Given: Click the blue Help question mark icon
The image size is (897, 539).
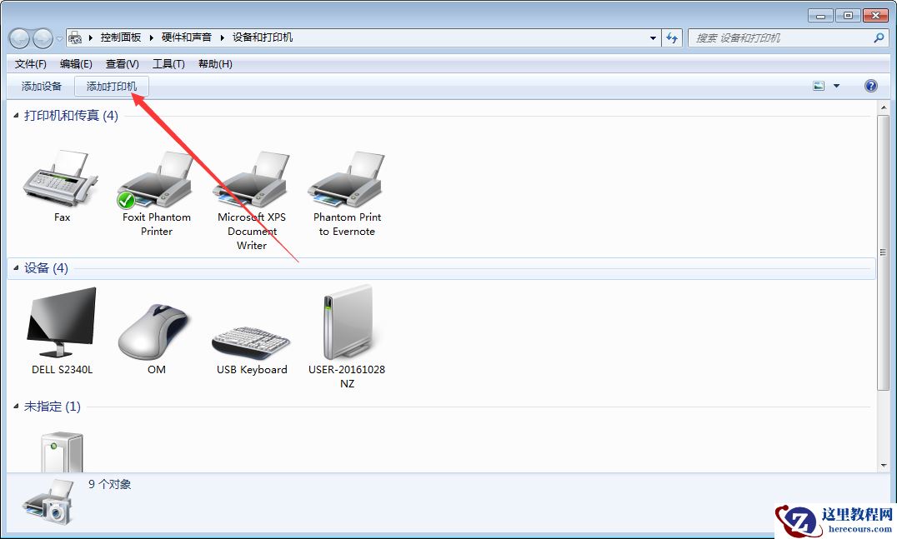Looking at the screenshot, I should coord(870,85).
